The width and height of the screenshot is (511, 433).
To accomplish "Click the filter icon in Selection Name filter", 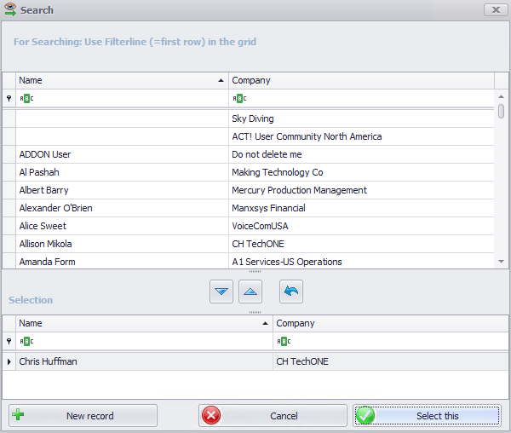I will (26, 342).
